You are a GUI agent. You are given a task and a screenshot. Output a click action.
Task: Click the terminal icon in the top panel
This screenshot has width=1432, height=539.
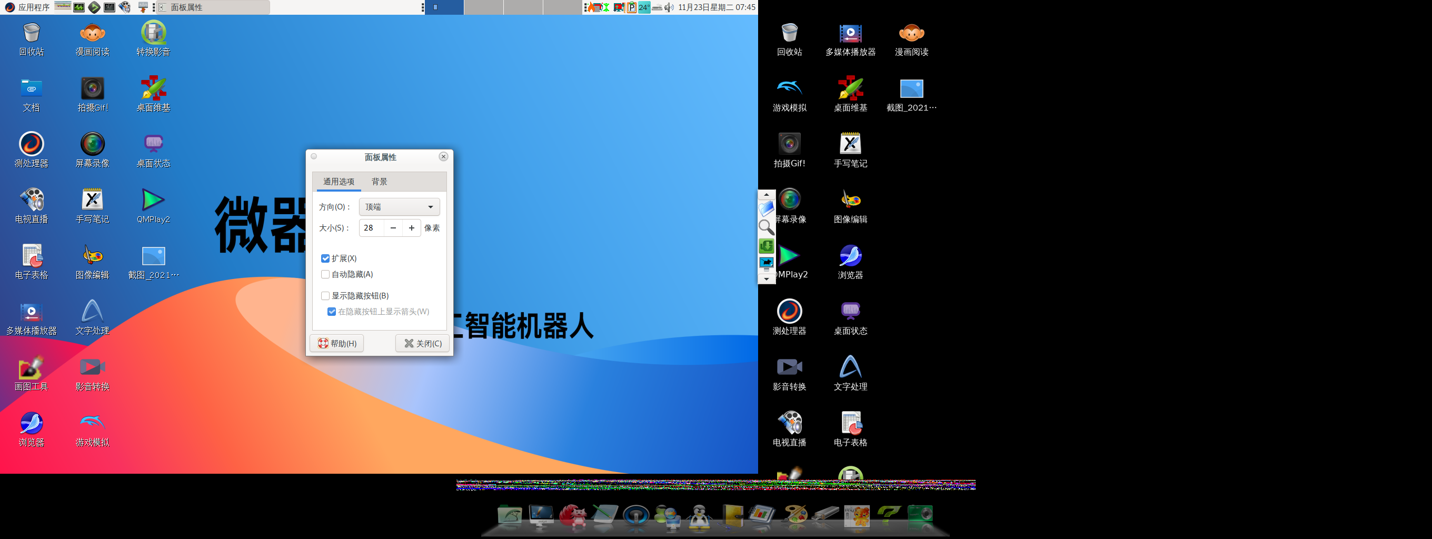[110, 7]
